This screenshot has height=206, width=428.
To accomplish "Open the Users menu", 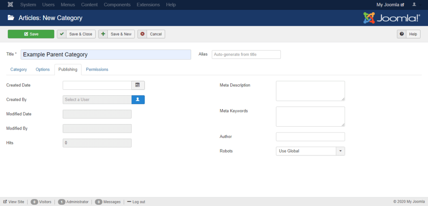I will [x=48, y=5].
